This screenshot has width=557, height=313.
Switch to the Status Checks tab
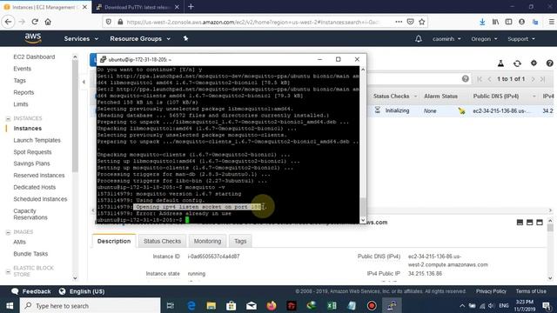163,241
